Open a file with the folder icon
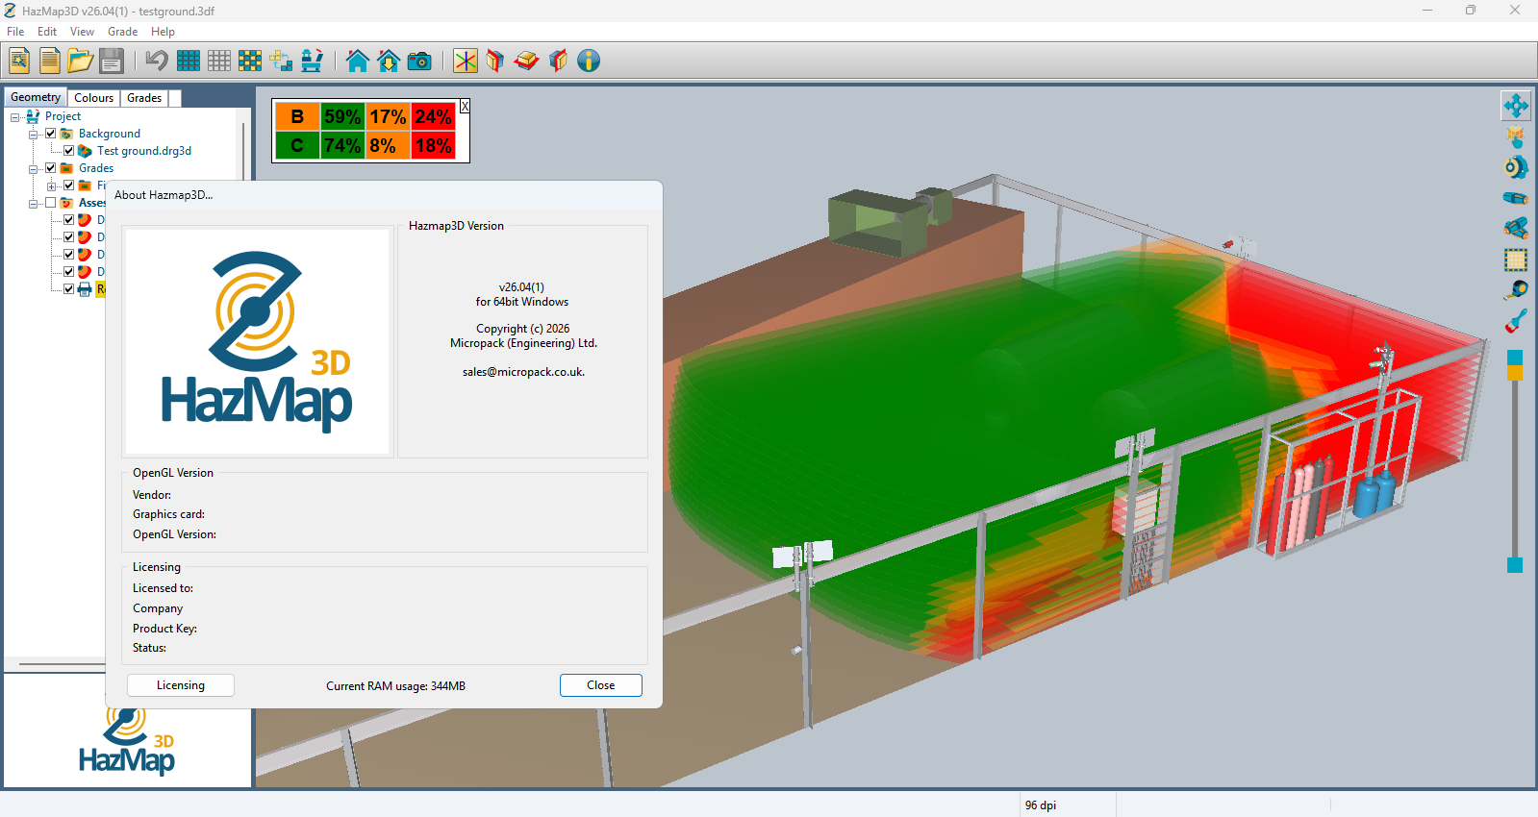Screen dimensions: 1538x817 (x=81, y=61)
